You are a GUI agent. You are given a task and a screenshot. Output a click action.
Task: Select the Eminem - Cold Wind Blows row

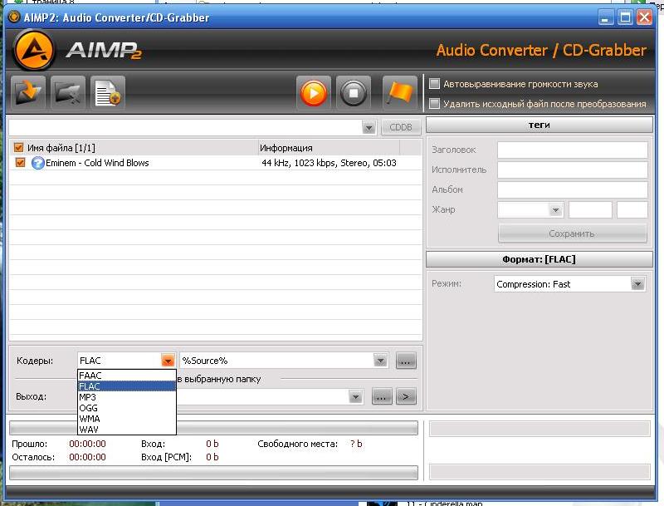coord(216,163)
